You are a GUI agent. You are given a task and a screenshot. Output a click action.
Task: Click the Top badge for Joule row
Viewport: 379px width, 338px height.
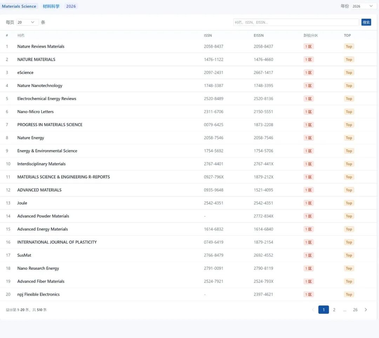click(349, 203)
